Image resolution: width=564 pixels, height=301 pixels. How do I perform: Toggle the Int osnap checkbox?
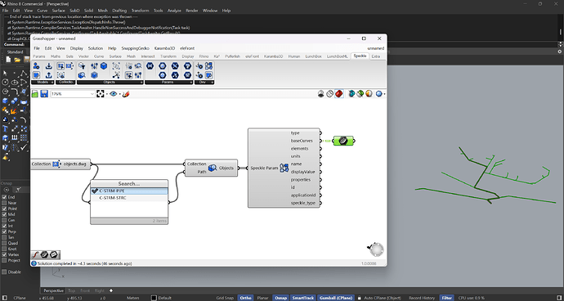click(x=4, y=226)
